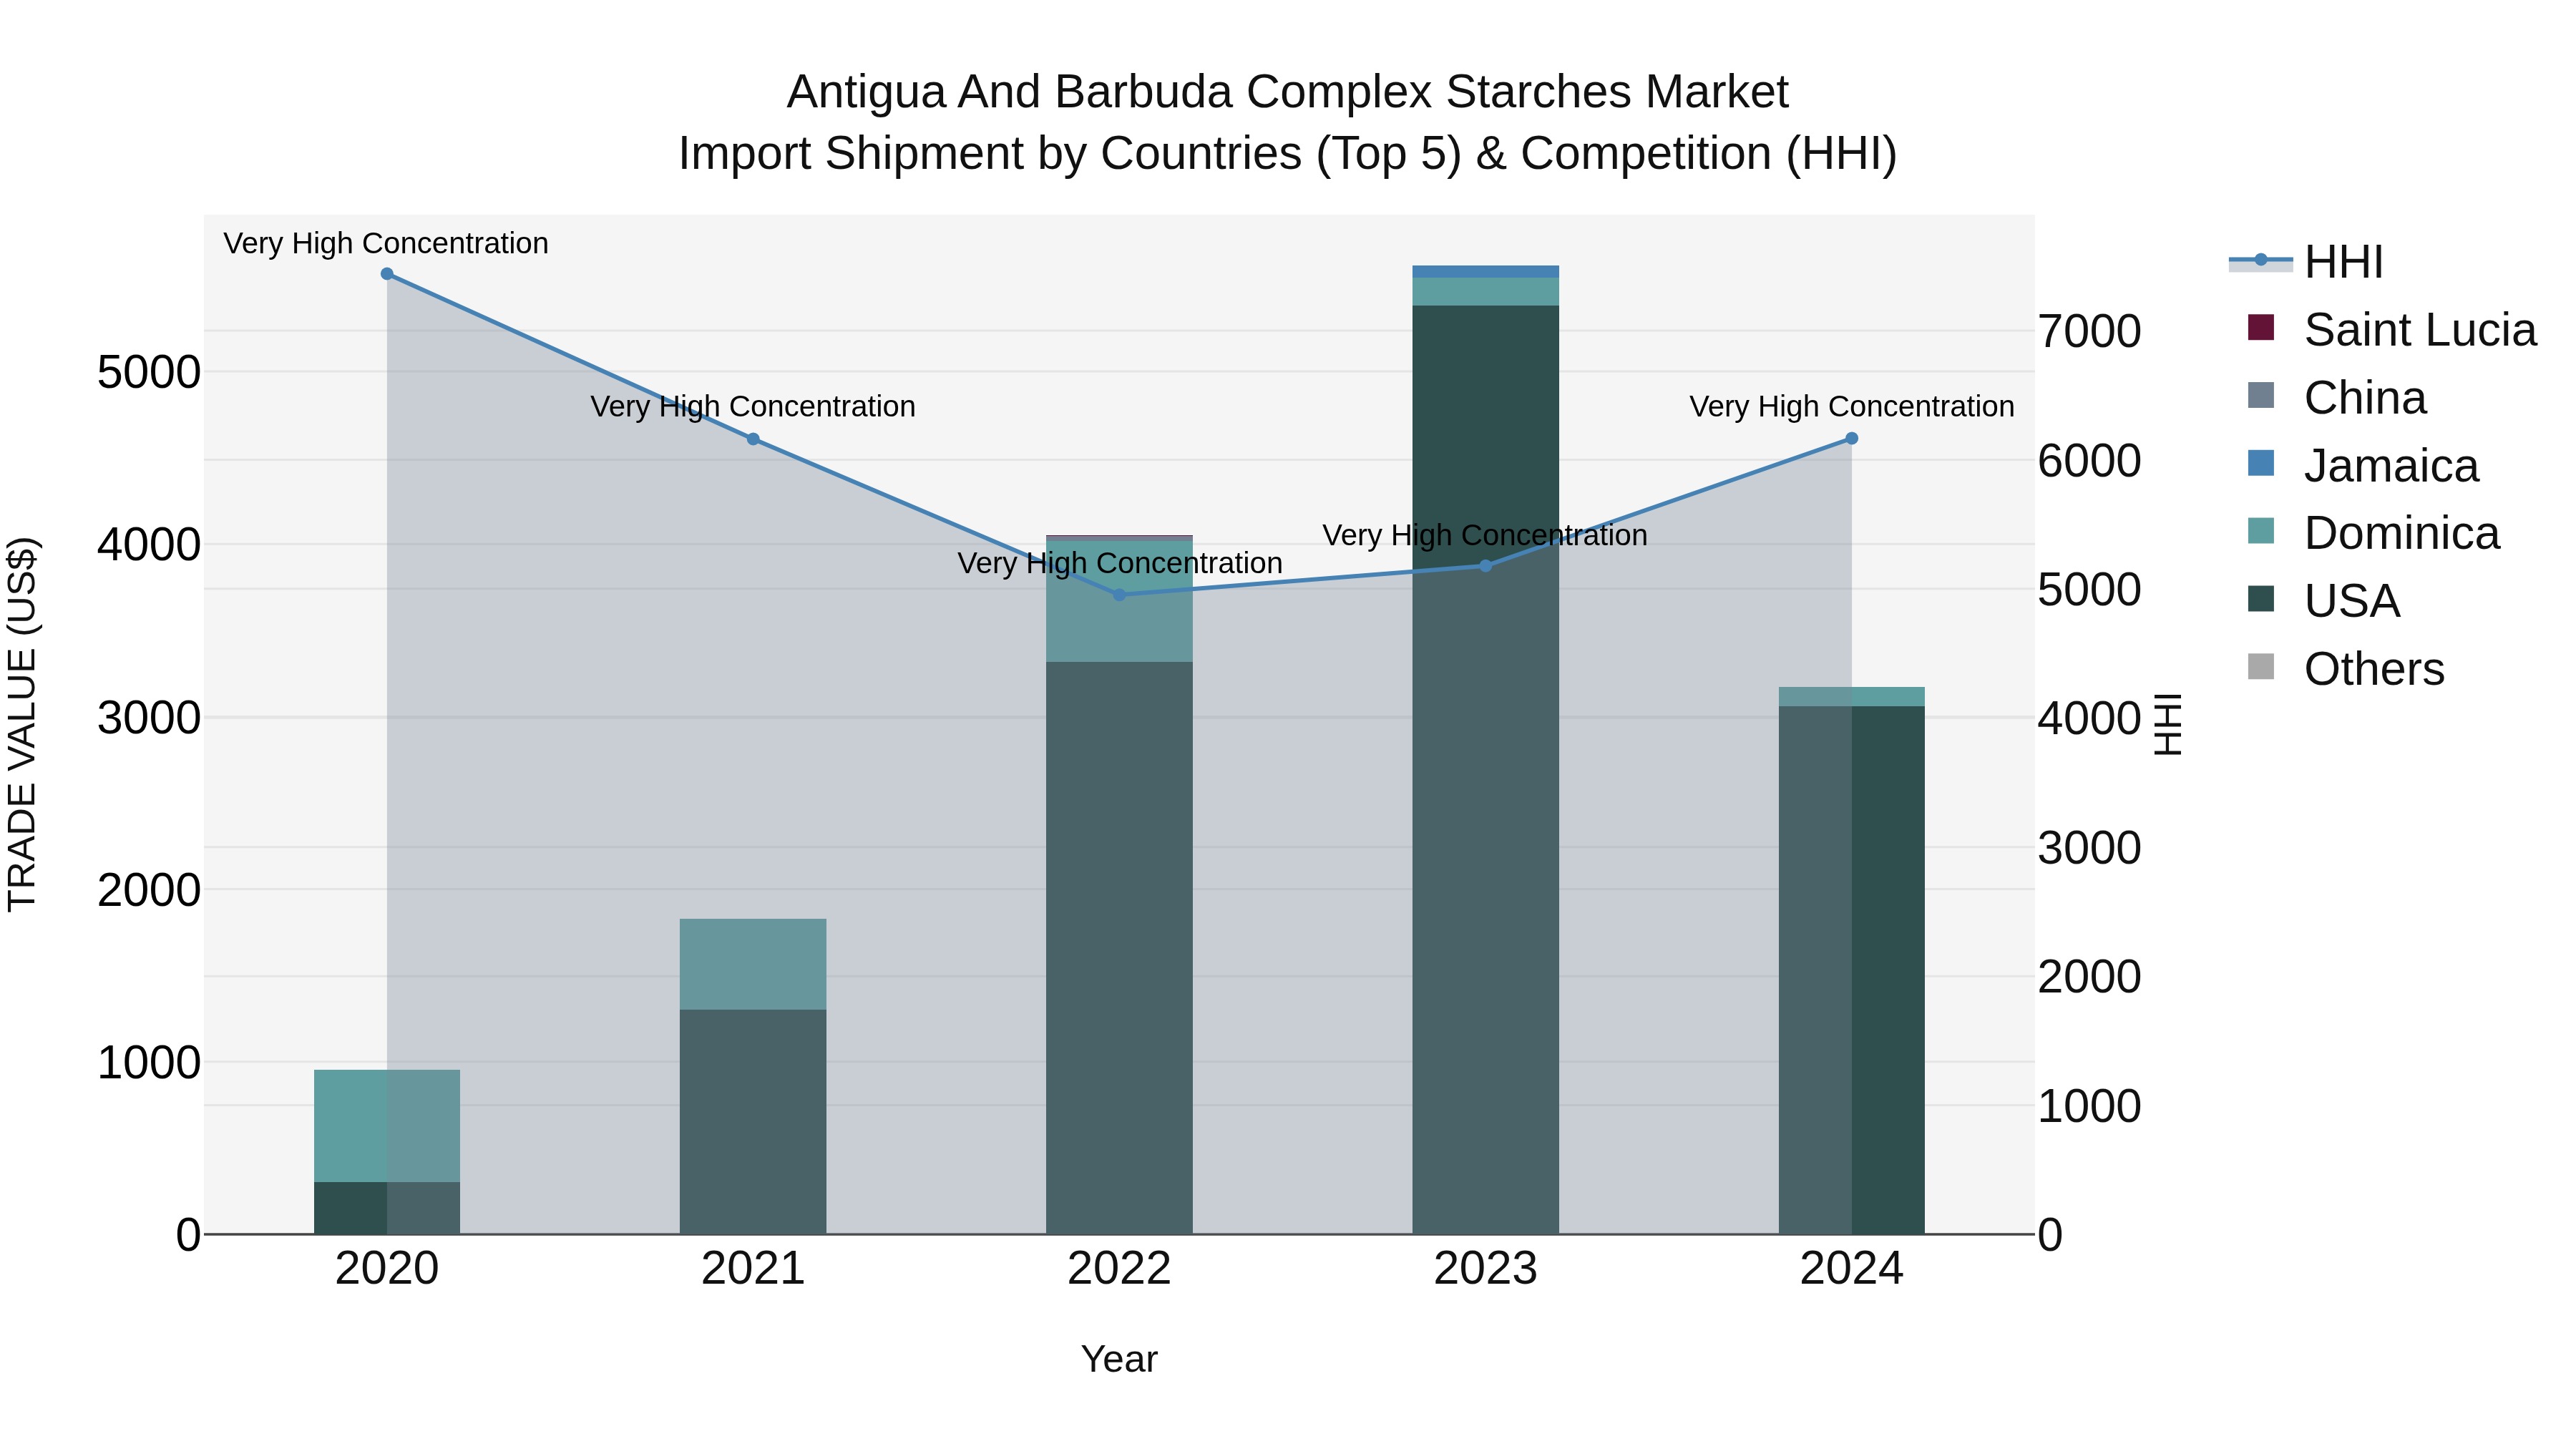This screenshot has width=2576, height=1449.
Task: Toggle the Others legend entry
Action: click(2345, 669)
